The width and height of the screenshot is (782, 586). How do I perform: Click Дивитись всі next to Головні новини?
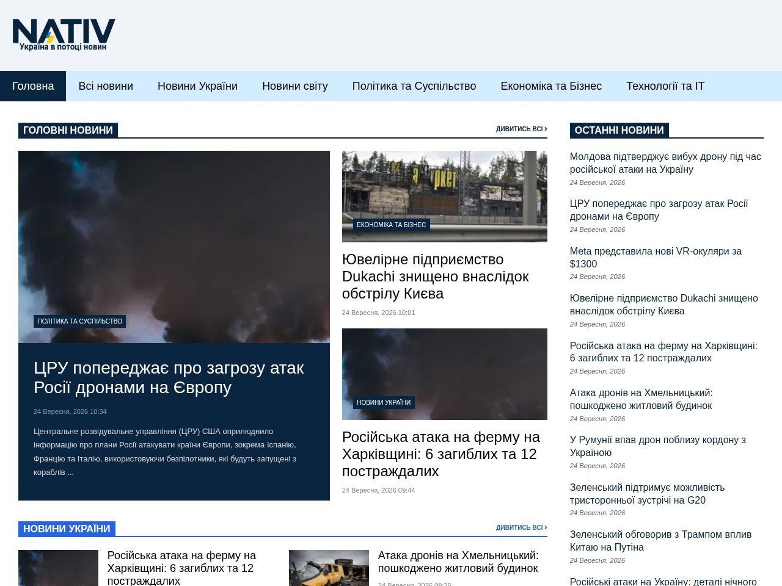(521, 129)
